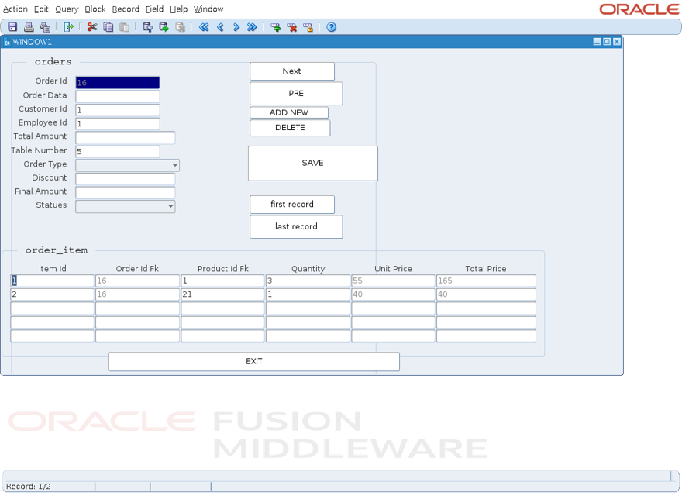Click the Enter Query toolbar icon
Image resolution: width=682 pixels, height=496 pixels.
[148, 27]
